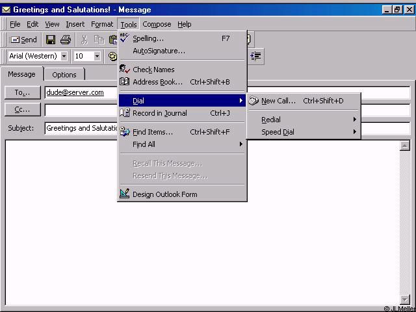Save the message with the floppy disk icon
The height and width of the screenshot is (312, 416).
click(51, 40)
